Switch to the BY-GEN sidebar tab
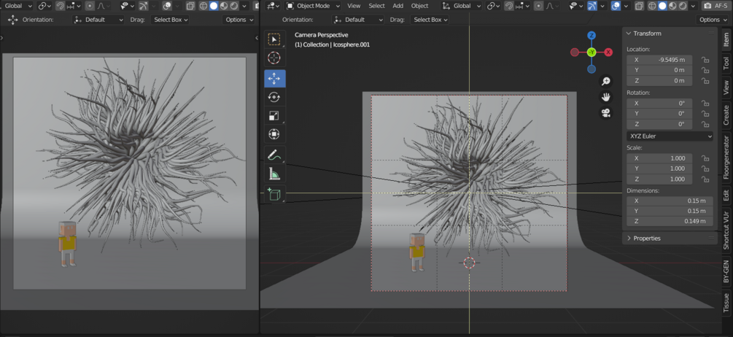Screen dimensions: 733x337 [726, 271]
